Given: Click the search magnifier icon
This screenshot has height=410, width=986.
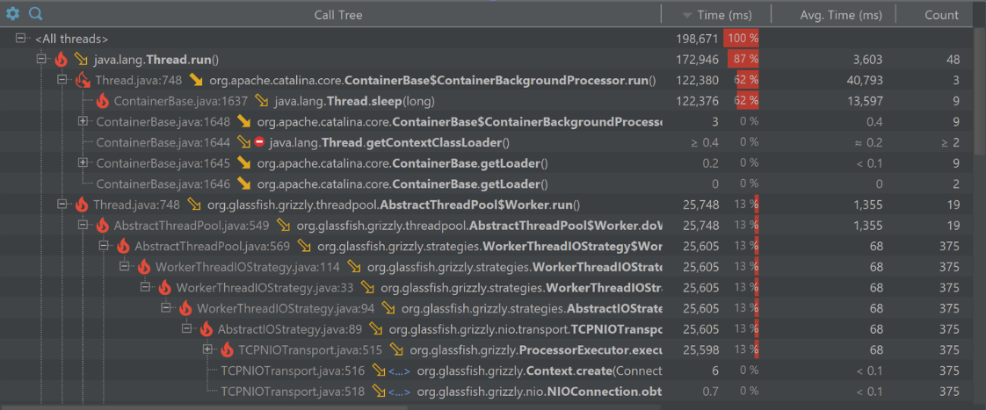Looking at the screenshot, I should 35,14.
